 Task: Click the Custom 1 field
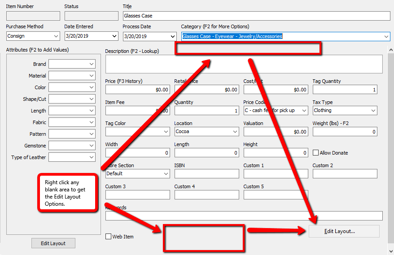pos(276,174)
